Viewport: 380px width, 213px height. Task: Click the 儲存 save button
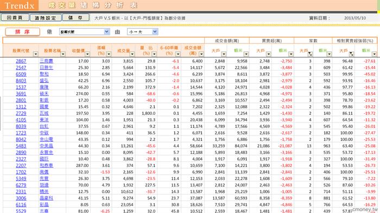coord(76,17)
